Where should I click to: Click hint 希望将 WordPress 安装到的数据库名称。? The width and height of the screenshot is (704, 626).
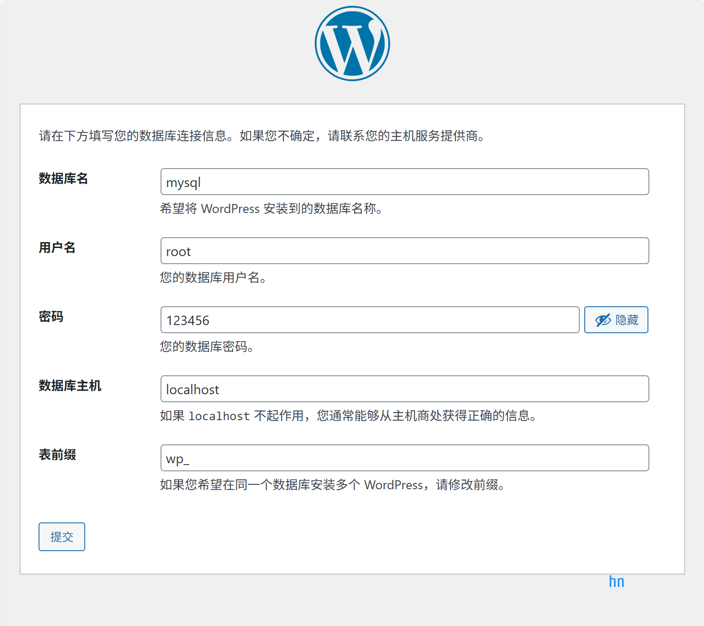click(x=272, y=209)
